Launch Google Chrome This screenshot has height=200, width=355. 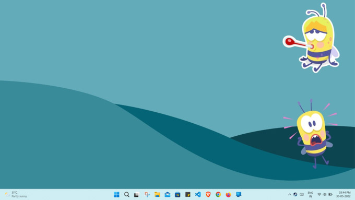(218, 194)
